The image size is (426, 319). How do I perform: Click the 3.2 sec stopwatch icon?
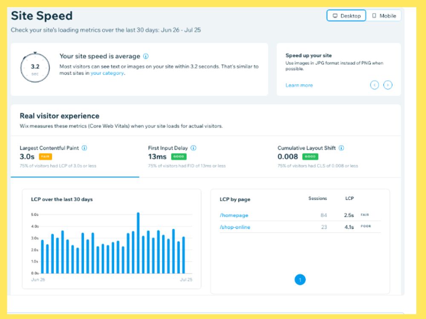(x=35, y=67)
